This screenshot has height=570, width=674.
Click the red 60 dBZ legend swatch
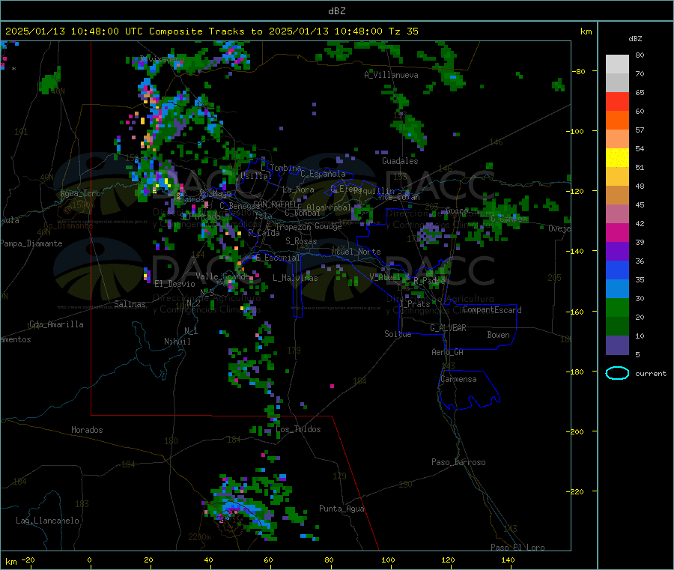pyautogui.click(x=617, y=101)
